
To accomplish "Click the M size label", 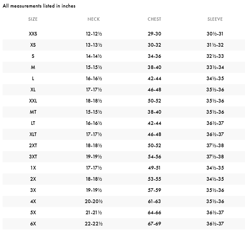I will coord(33,67).
